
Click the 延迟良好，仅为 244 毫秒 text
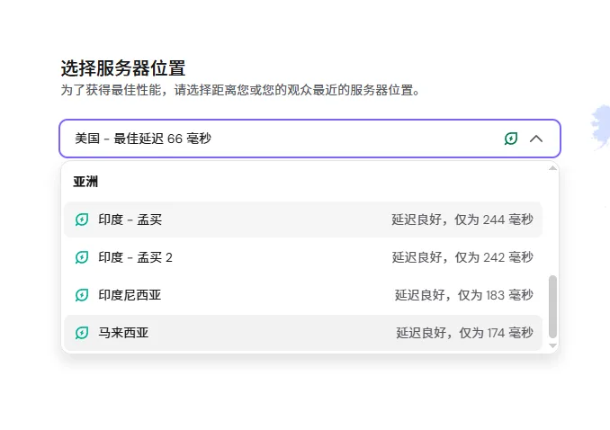[462, 219]
